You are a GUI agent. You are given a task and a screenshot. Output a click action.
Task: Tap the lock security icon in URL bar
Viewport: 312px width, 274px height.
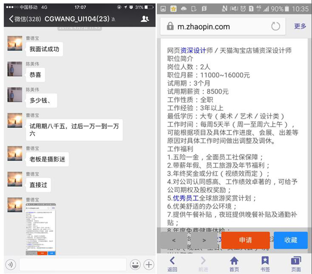point(170,26)
